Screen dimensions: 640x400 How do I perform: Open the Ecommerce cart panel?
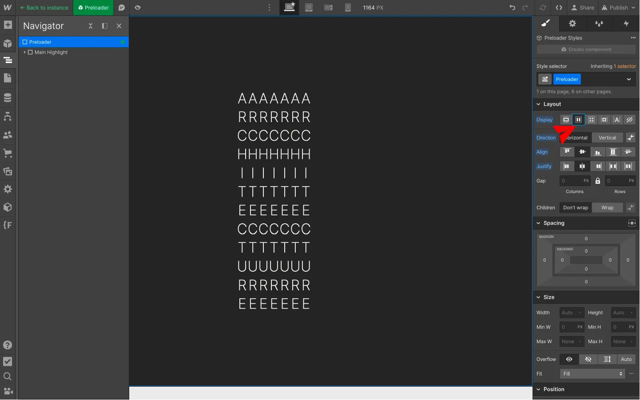[x=8, y=153]
